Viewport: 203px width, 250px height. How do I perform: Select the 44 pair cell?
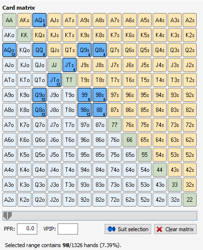(159, 170)
